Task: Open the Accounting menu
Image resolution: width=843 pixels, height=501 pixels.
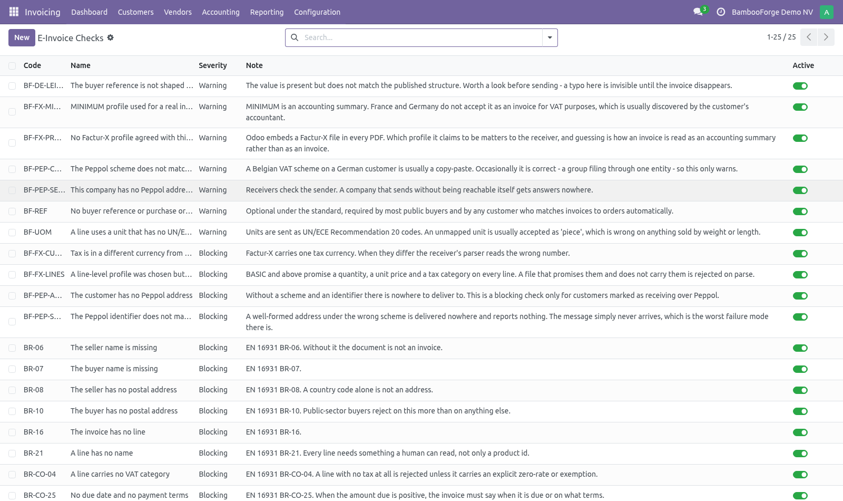Action: [x=221, y=12]
